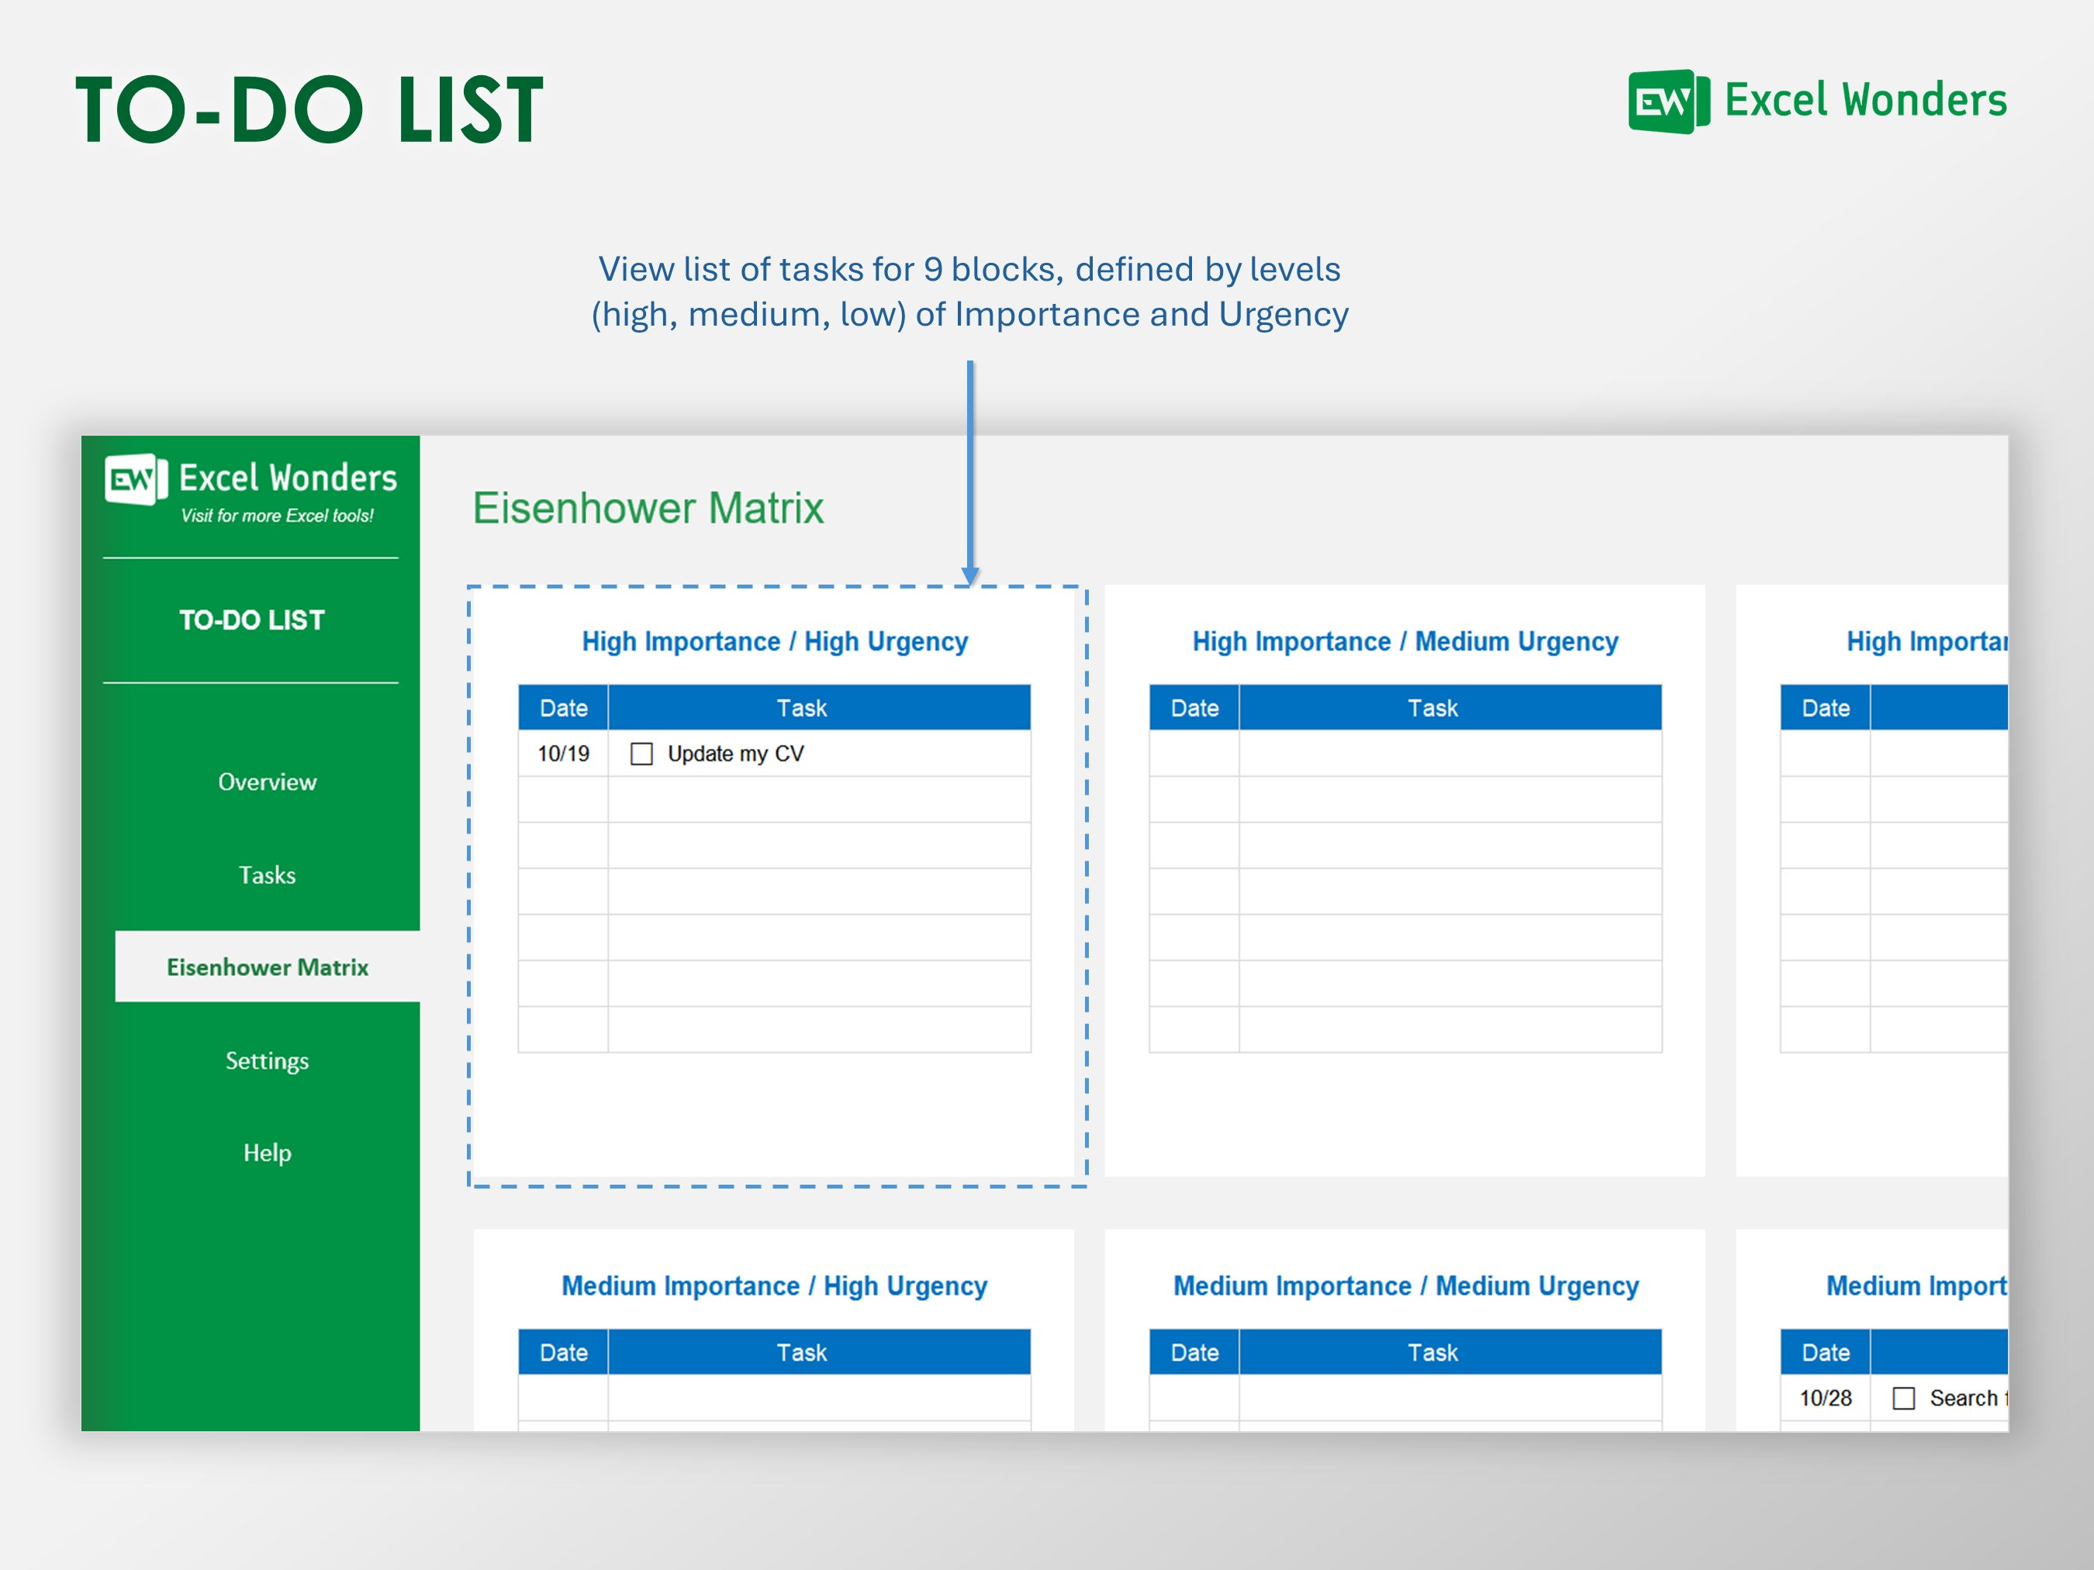Viewport: 2094px width, 1570px height.
Task: Click the Visit for more Excel tools text
Action: click(x=278, y=516)
